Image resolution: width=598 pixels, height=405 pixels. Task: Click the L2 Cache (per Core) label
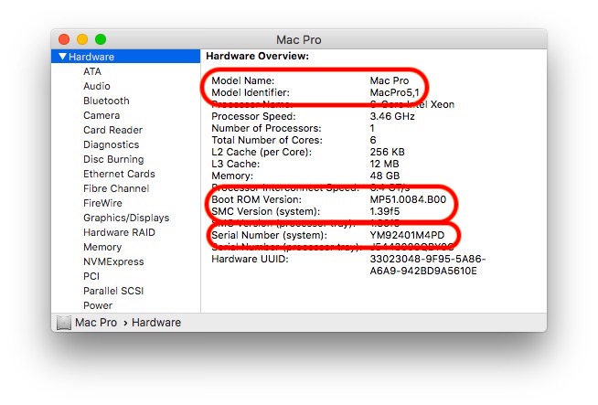pyautogui.click(x=262, y=152)
